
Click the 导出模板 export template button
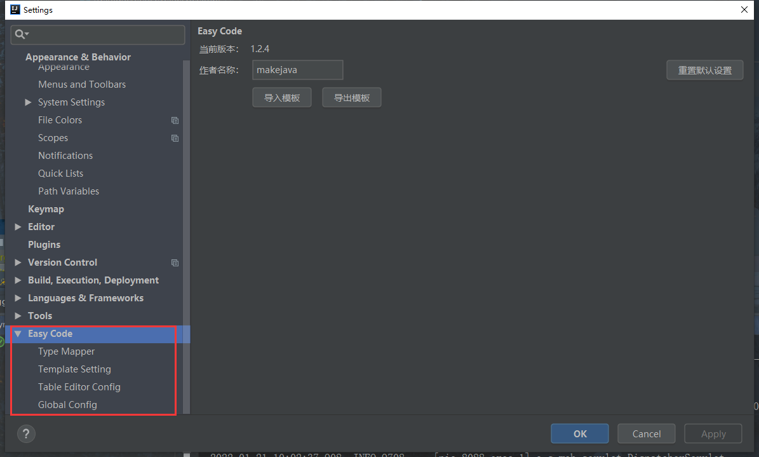[x=352, y=97]
